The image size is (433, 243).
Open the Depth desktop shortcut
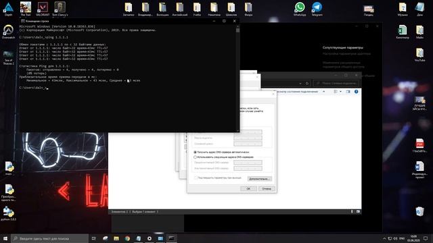pyautogui.click(x=8, y=9)
